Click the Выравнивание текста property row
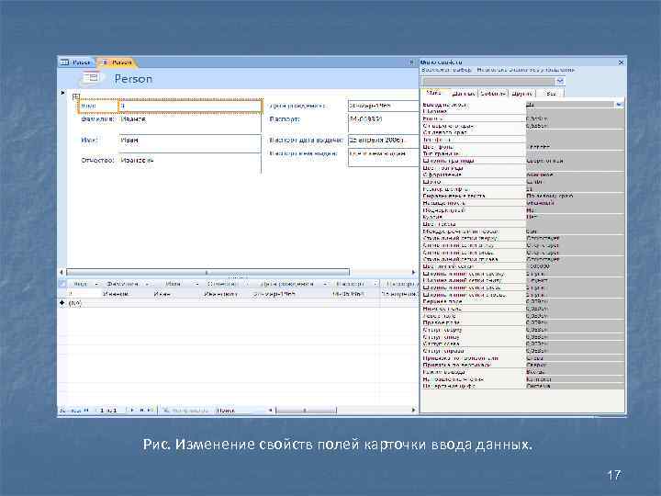This screenshot has width=661, height=496. 522,196
